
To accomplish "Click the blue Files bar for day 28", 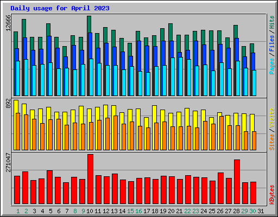I will pos(237,49).
